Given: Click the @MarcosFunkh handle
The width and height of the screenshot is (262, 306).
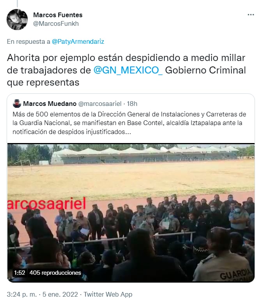Looking at the screenshot, I should point(56,23).
